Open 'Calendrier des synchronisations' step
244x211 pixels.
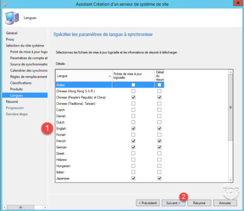click(x=29, y=71)
